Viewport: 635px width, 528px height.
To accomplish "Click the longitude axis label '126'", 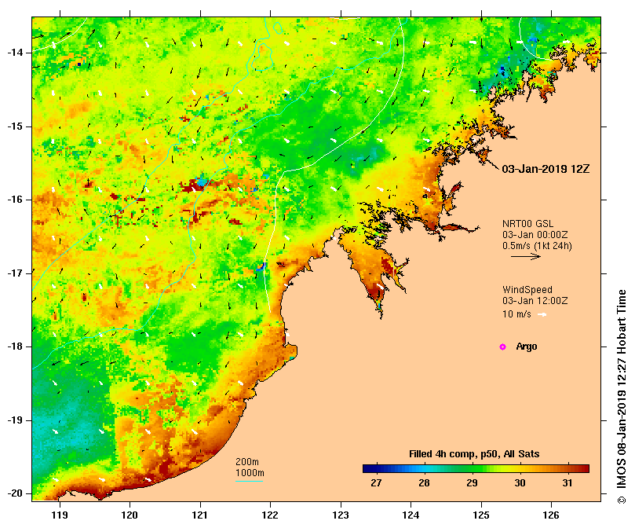I will (551, 515).
